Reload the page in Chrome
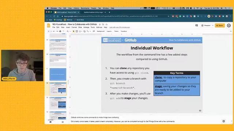 coord(54,16)
